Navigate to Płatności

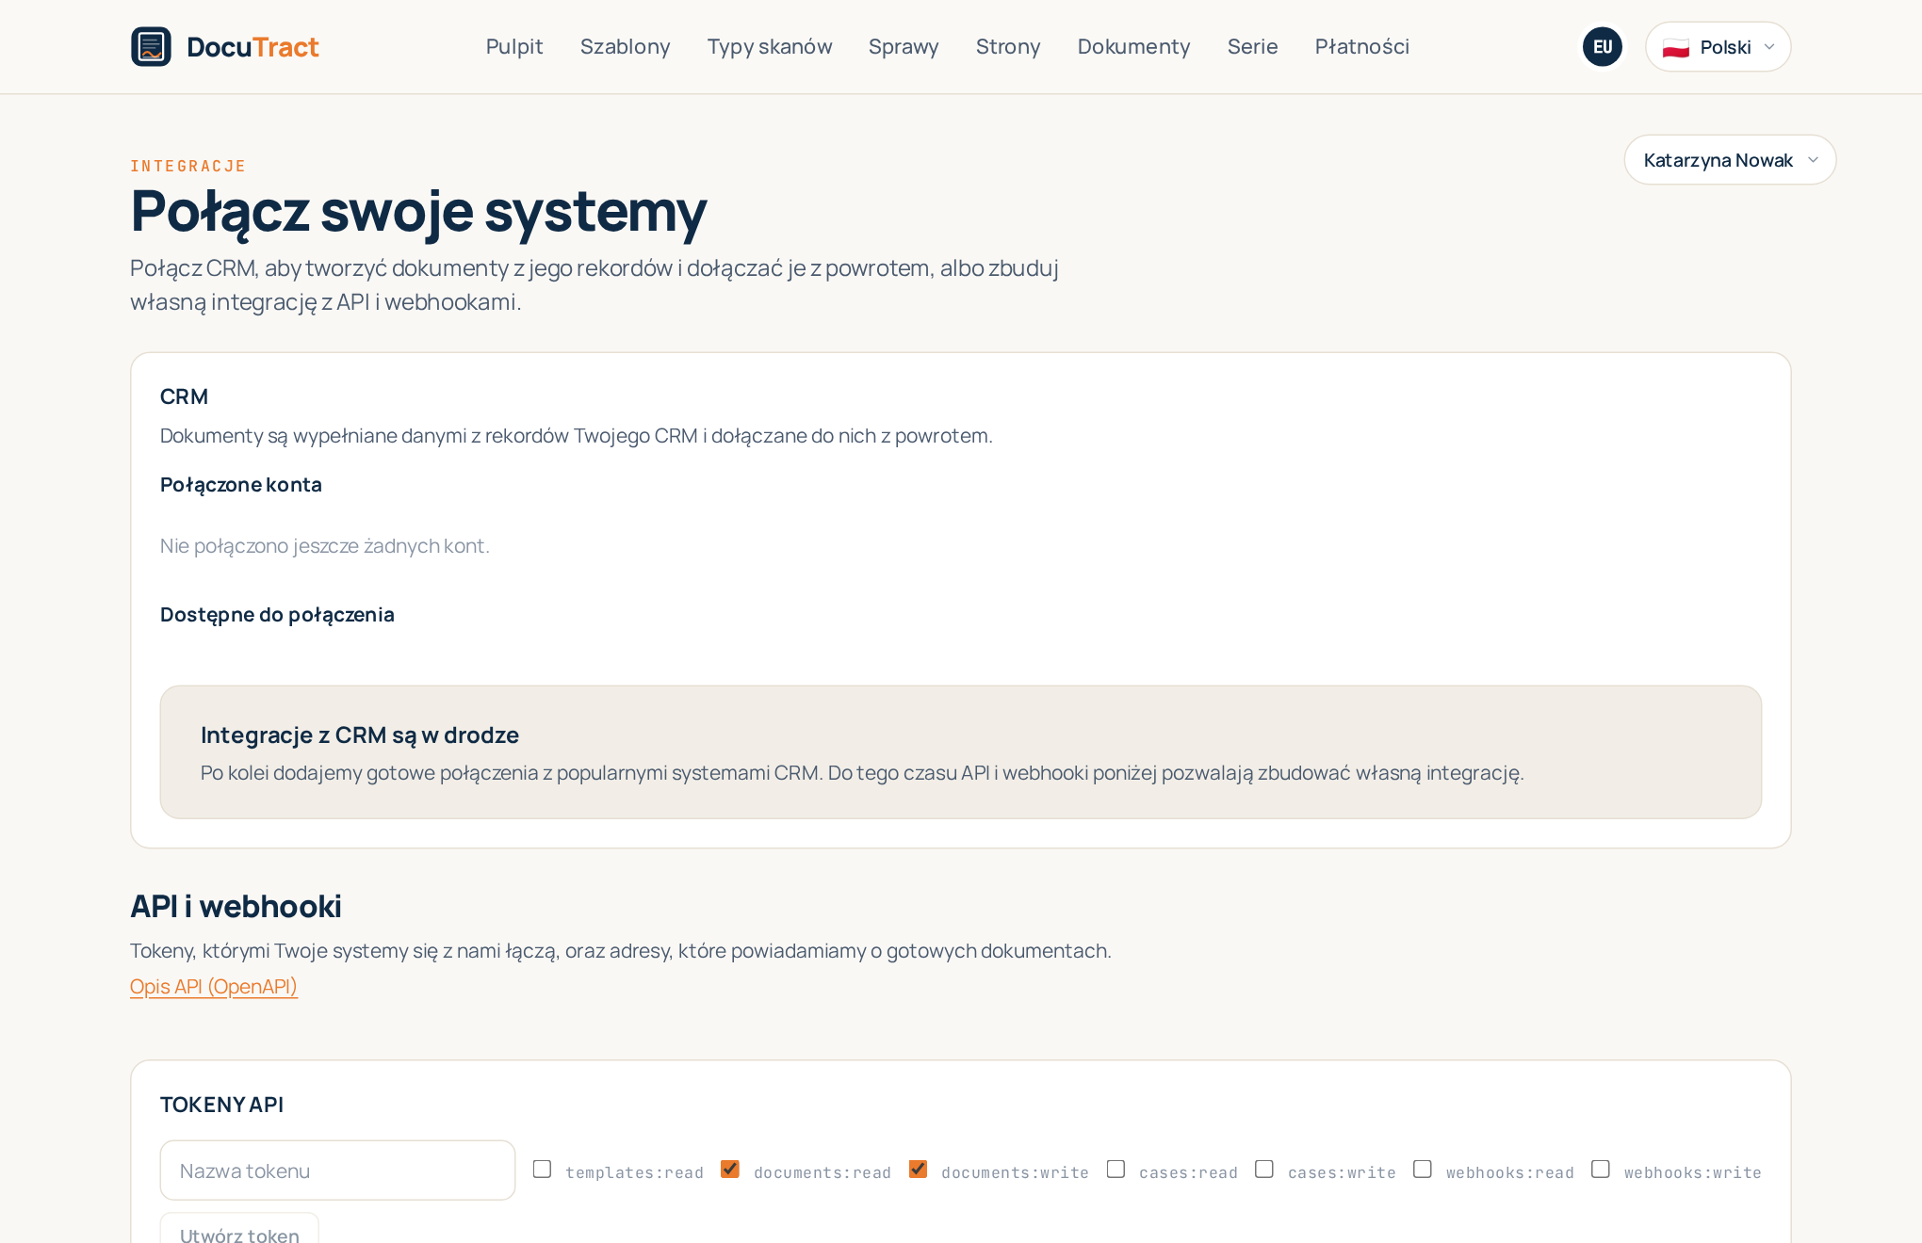[x=1361, y=46]
